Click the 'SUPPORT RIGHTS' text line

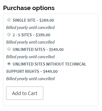pyautogui.click(x=23, y=71)
